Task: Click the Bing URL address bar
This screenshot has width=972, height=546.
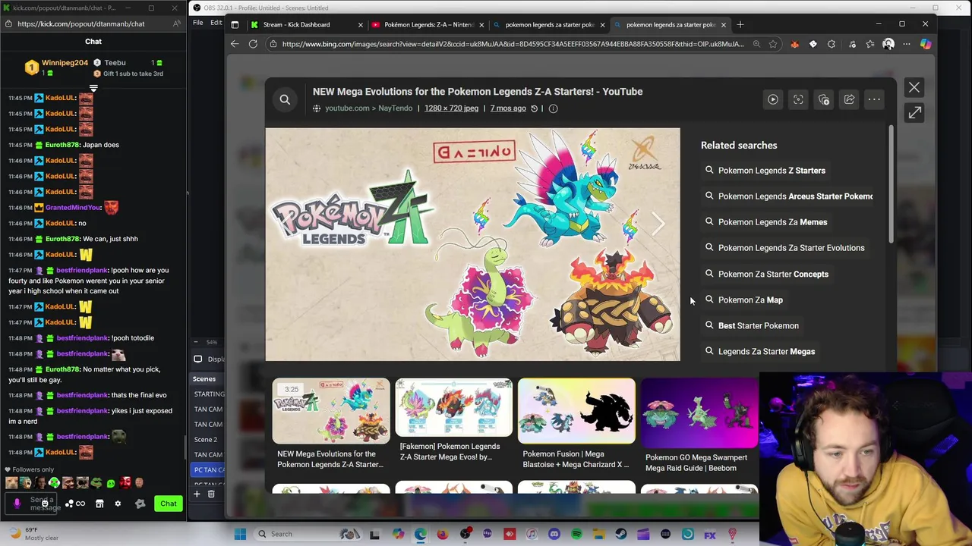Action: [513, 44]
